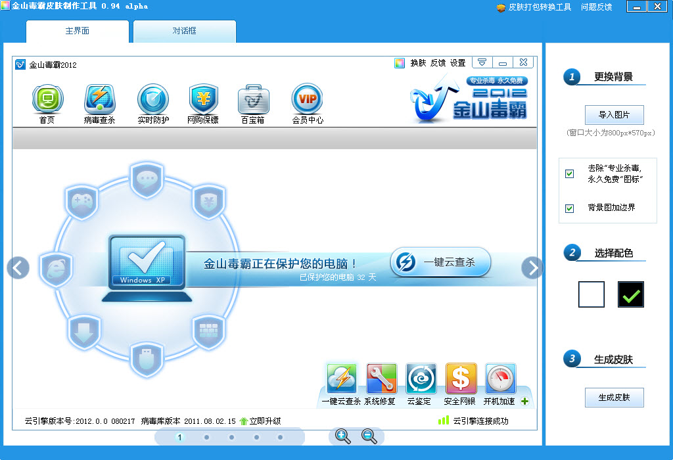Go to previous preview with left arrow
Screen dimensions: 673x460
pyautogui.click(x=18, y=268)
